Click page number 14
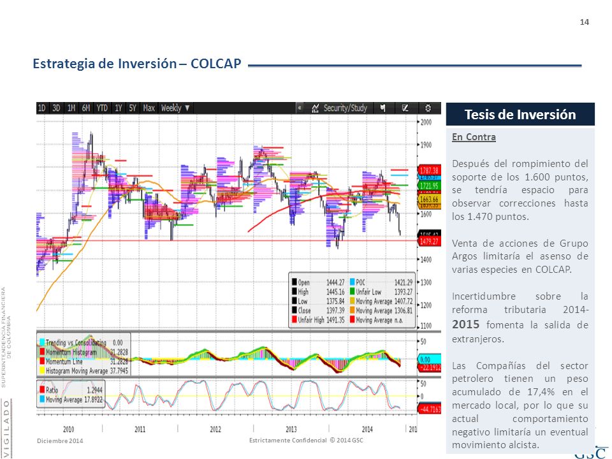Image resolution: width=612 pixels, height=459 pixels. click(x=585, y=22)
